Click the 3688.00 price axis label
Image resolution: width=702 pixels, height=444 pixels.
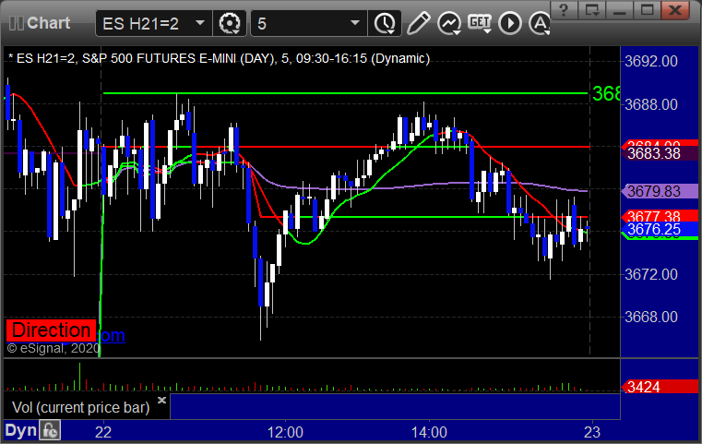pyautogui.click(x=650, y=104)
